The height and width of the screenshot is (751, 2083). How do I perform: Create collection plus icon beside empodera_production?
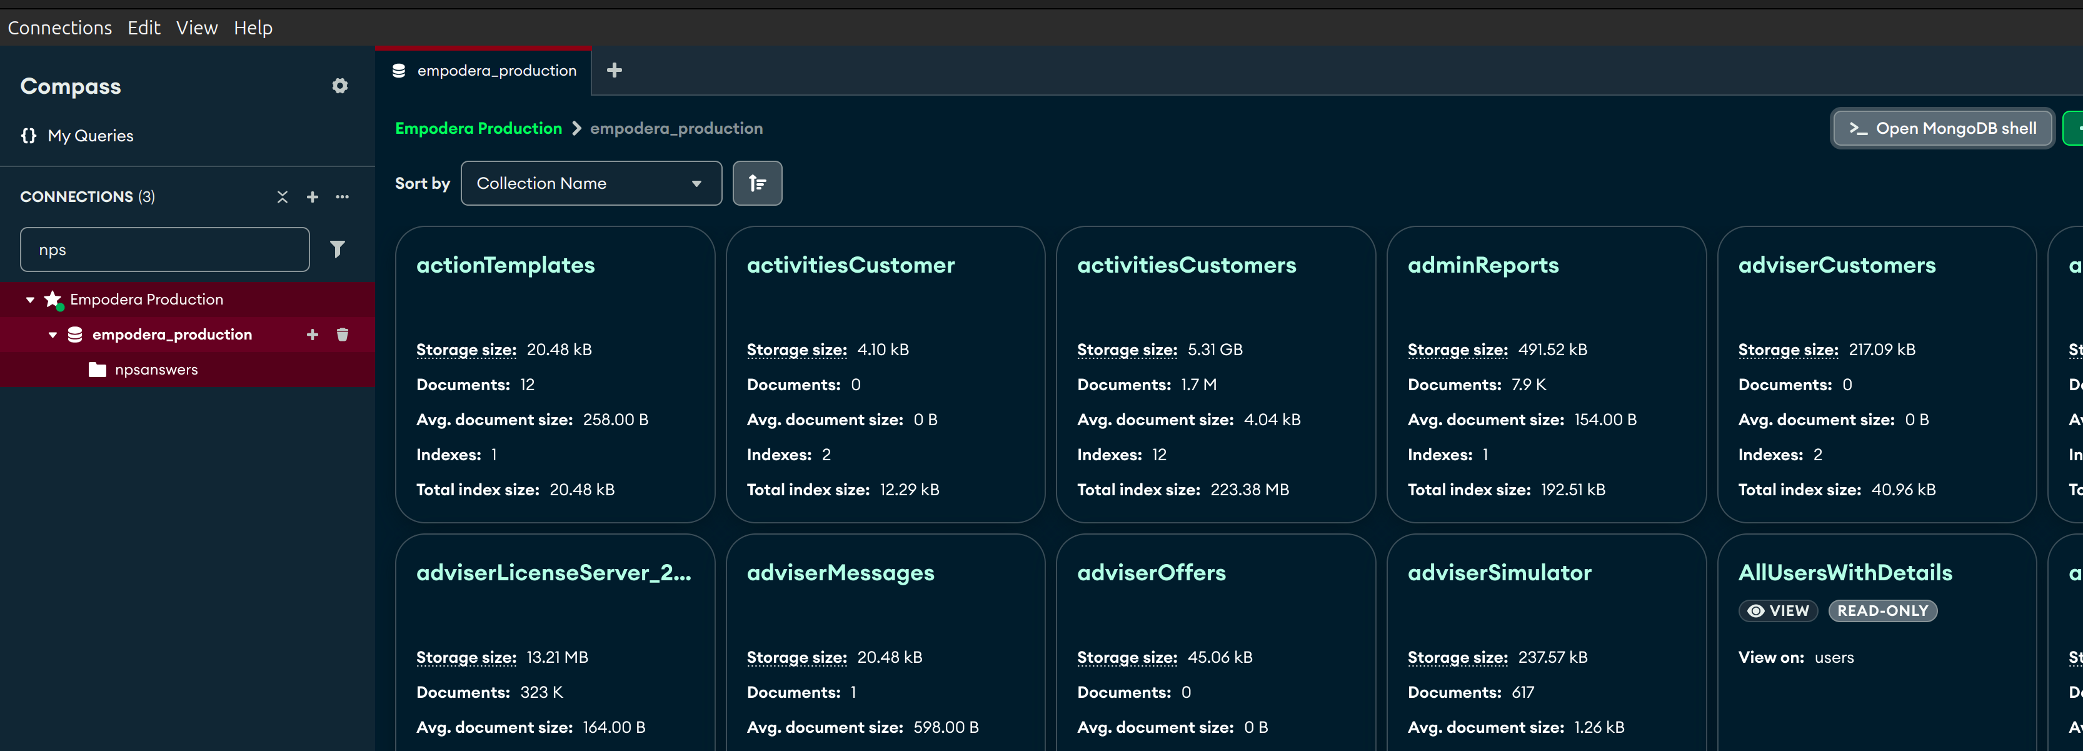click(312, 335)
